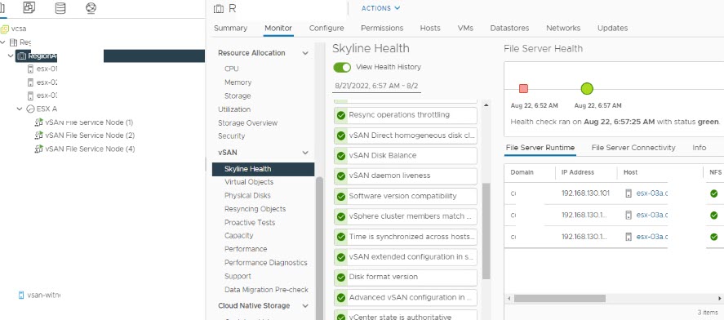Click green check icon for vSAN Disk Balance
This screenshot has height=320, width=724.
[341, 156]
